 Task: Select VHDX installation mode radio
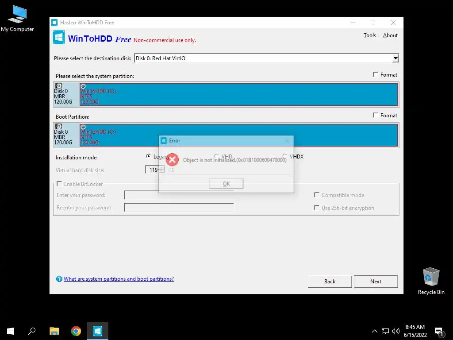click(x=284, y=156)
